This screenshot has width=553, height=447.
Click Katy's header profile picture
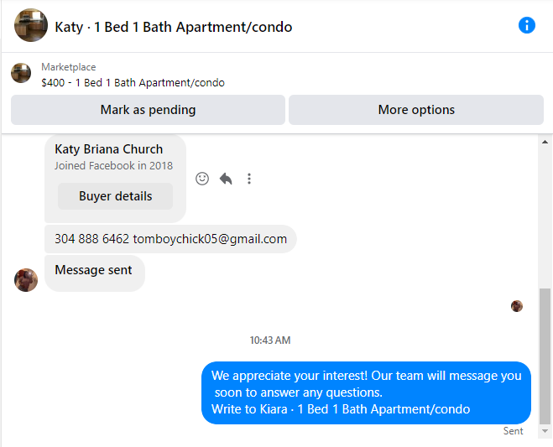(31, 25)
